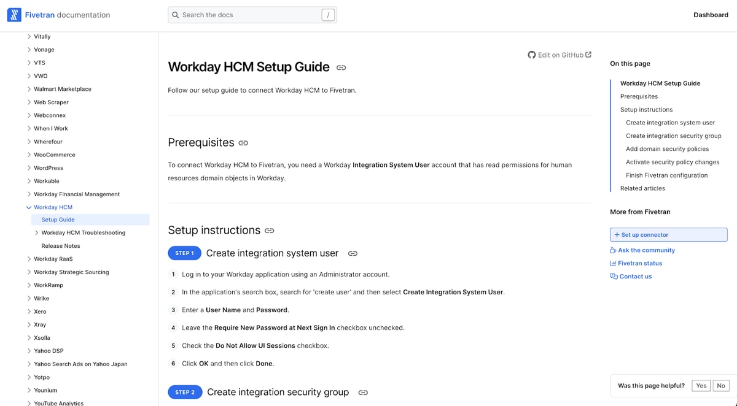Click the anchor link icon beside Prerequisites
737x406 pixels.
pyautogui.click(x=243, y=143)
